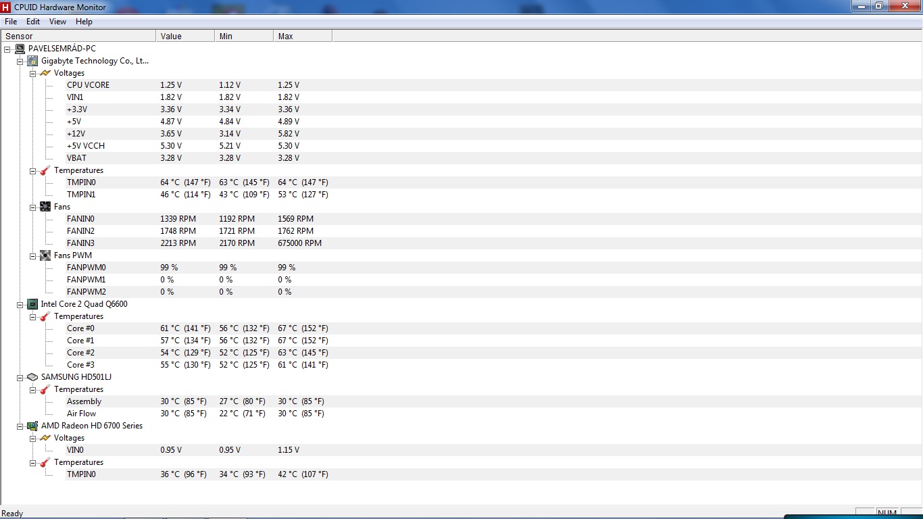Click the Min column header
The height and width of the screenshot is (519, 923).
point(244,36)
